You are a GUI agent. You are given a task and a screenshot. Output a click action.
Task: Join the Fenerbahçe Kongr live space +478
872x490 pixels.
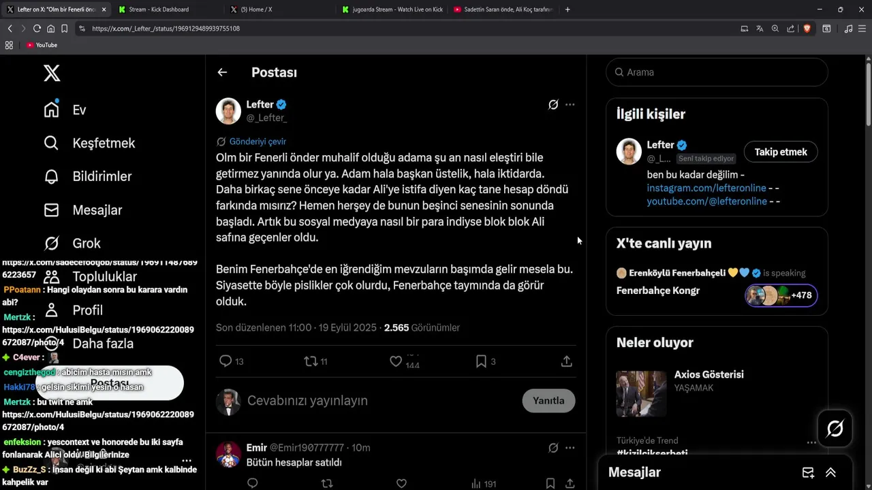click(x=781, y=295)
